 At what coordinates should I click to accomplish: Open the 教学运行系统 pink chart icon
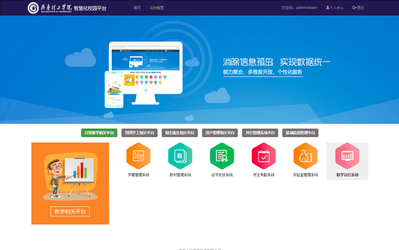coord(347,156)
